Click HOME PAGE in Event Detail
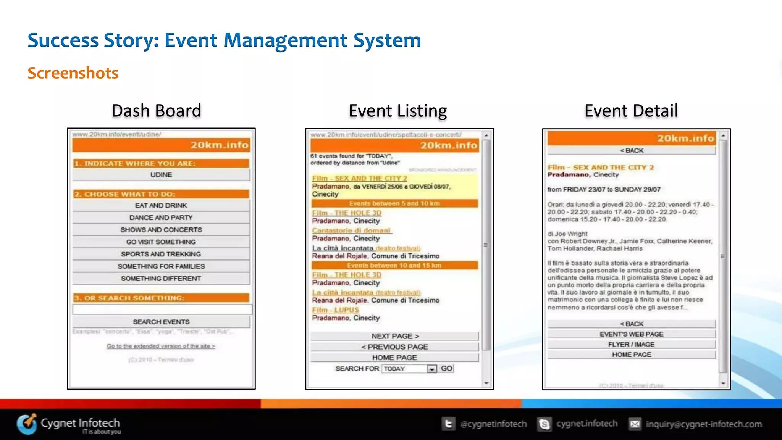 click(632, 355)
